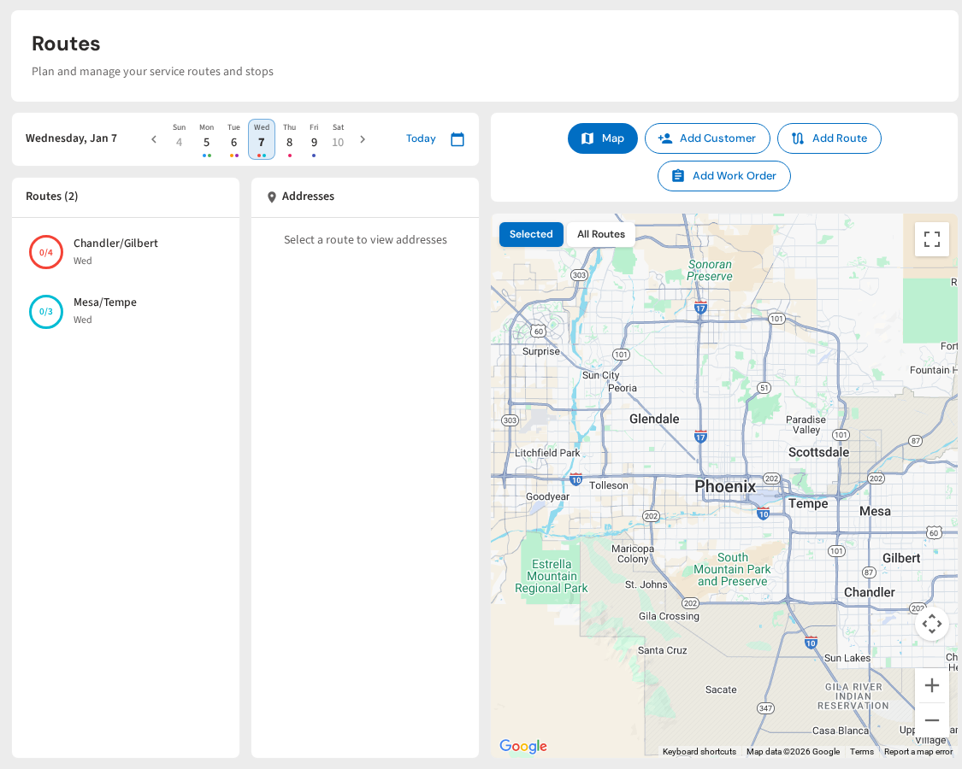The height and width of the screenshot is (769, 962).
Task: Jump to today using the Today link
Action: [421, 138]
